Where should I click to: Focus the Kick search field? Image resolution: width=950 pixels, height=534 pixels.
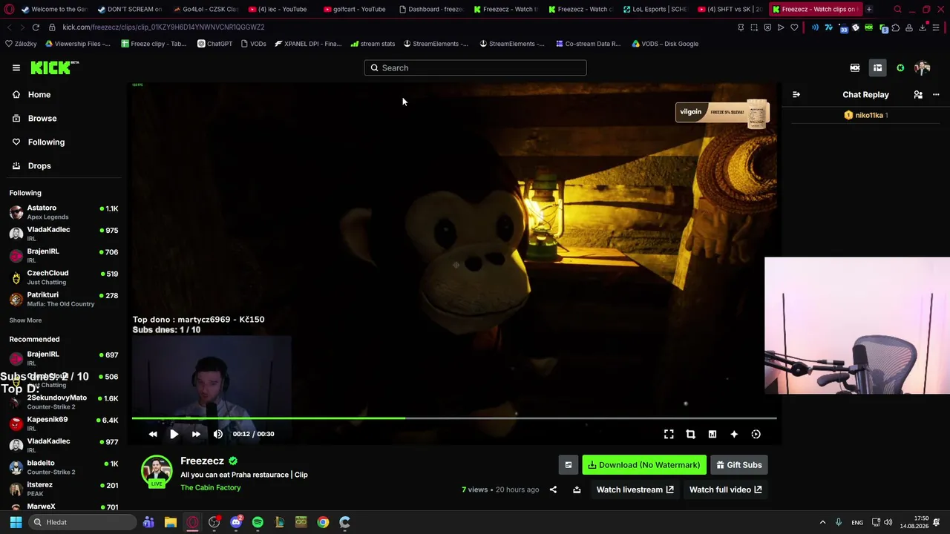click(x=475, y=68)
